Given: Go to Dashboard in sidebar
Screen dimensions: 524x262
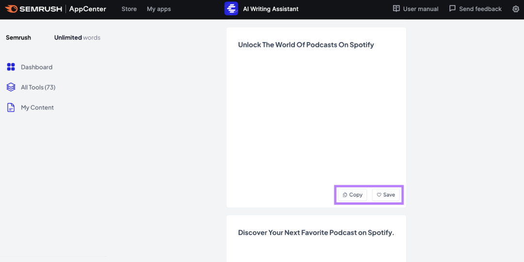Looking at the screenshot, I should [36, 67].
